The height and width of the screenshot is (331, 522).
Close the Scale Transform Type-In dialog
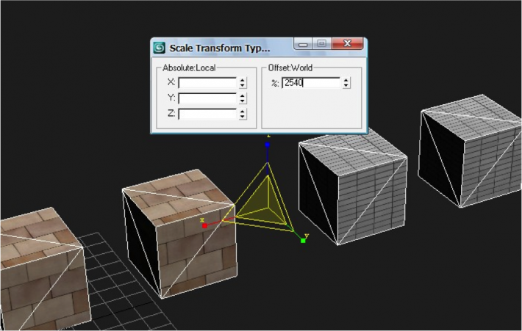pos(347,43)
